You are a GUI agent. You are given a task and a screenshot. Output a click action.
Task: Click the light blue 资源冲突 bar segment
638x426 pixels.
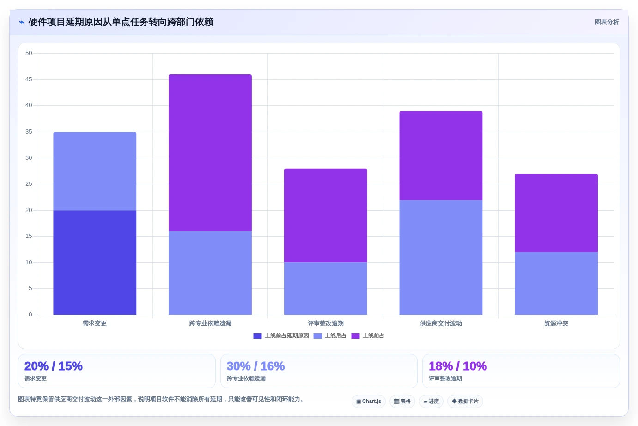click(556, 283)
